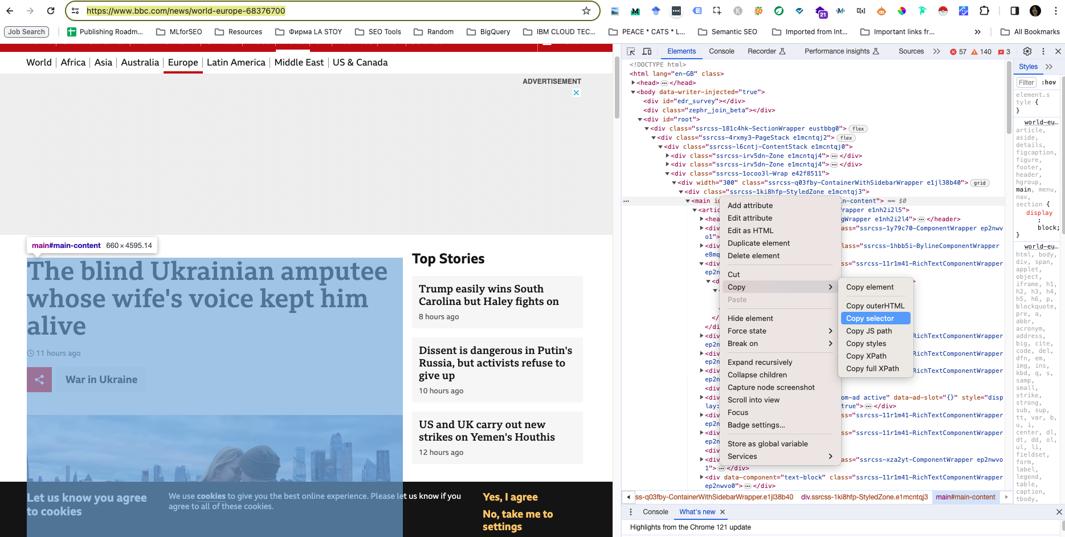Screen dimensions: 1065x537
Task: Switch to the Console tab in DevTools
Action: tap(721, 51)
